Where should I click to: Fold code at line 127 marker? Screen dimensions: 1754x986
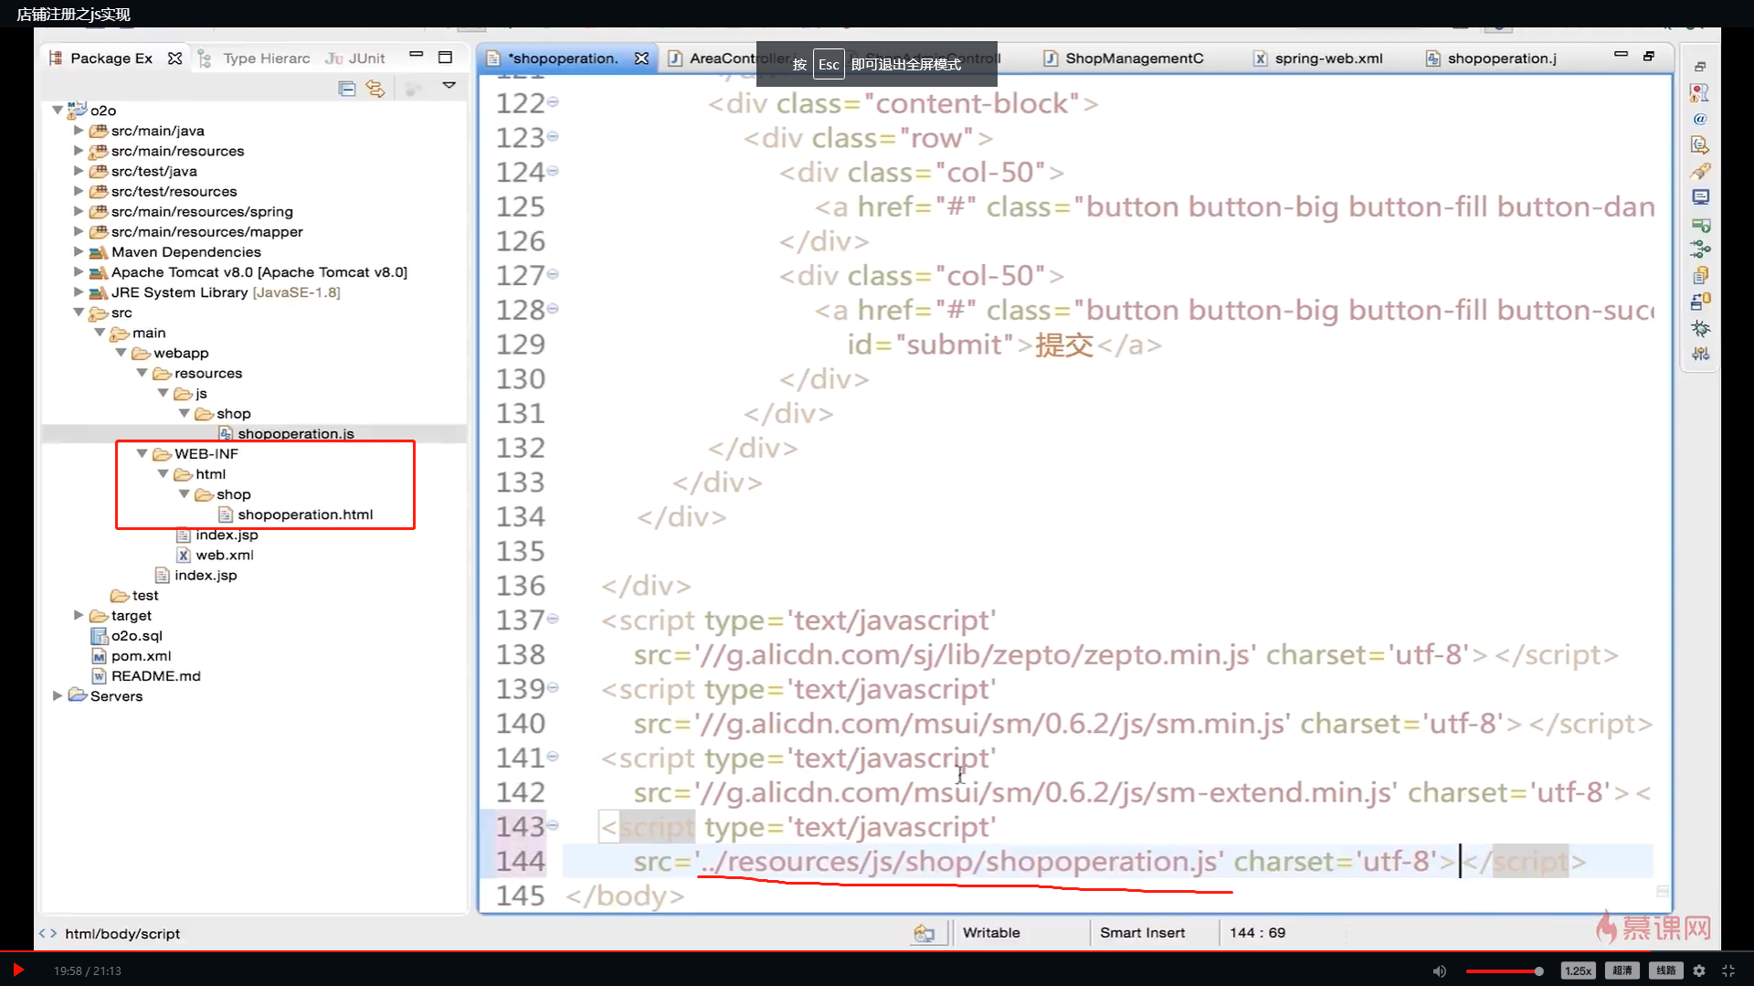[x=553, y=274]
